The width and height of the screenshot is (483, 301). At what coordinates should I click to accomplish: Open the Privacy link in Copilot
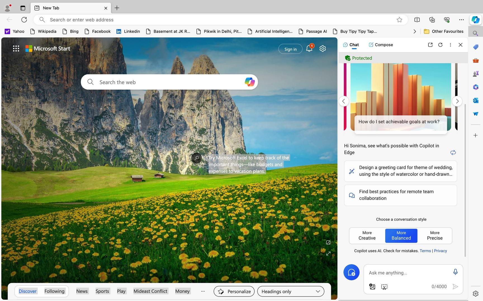pos(440,251)
